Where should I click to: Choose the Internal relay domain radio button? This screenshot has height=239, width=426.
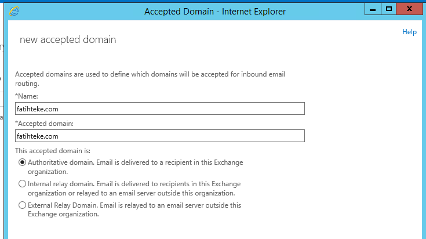pos(22,184)
